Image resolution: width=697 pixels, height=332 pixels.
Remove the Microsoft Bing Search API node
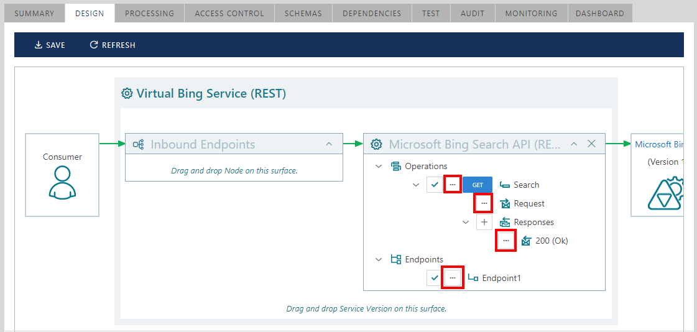pyautogui.click(x=591, y=144)
